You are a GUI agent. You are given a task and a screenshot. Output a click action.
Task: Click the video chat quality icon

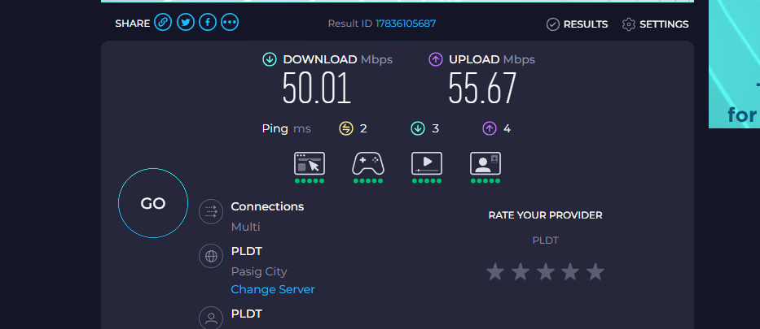pos(485,163)
